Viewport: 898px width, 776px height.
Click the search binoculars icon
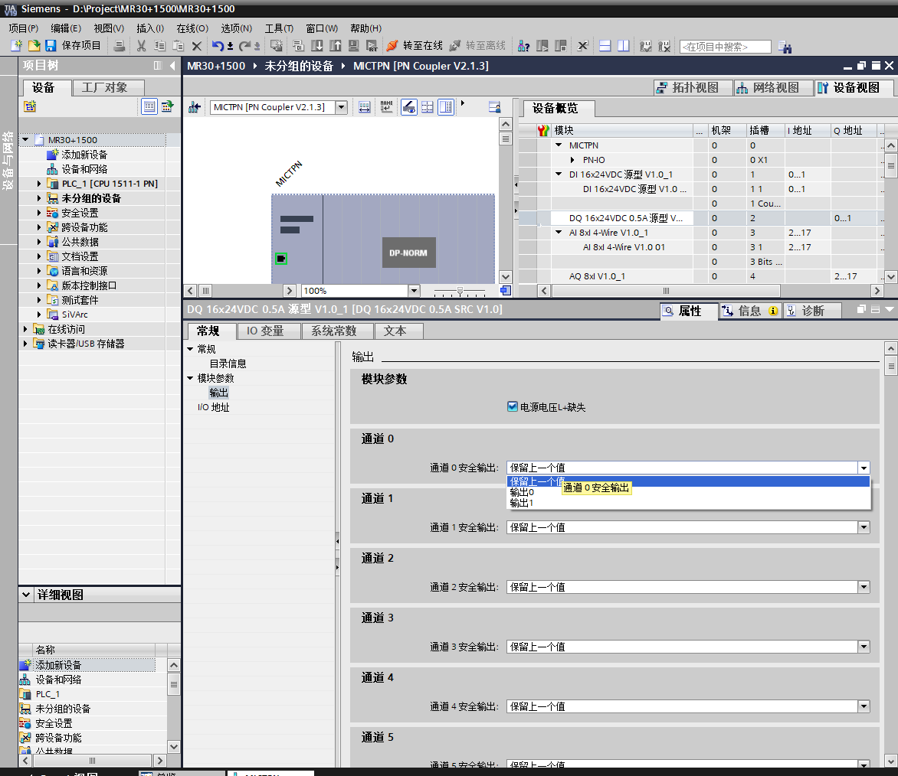click(x=785, y=47)
